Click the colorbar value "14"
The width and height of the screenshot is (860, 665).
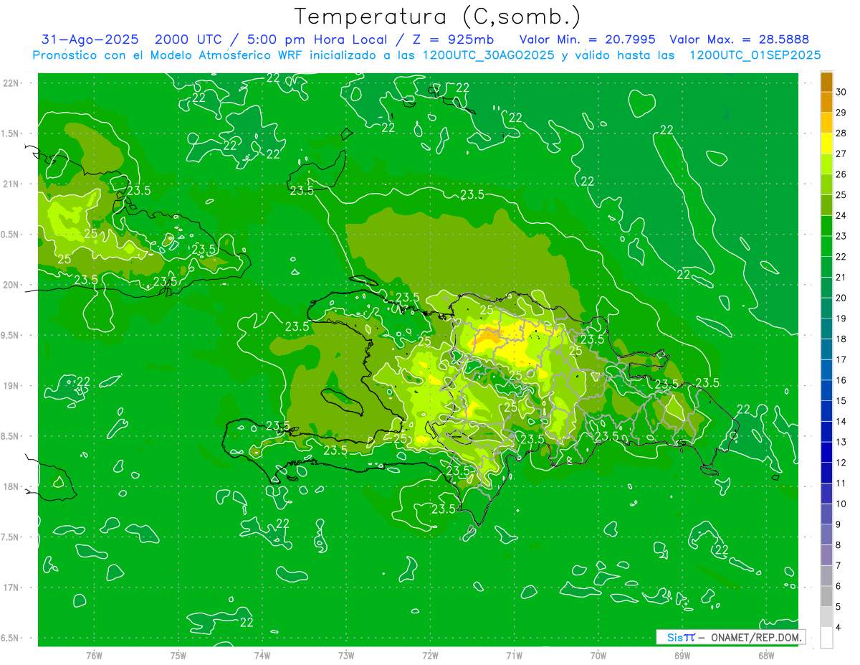tap(841, 421)
